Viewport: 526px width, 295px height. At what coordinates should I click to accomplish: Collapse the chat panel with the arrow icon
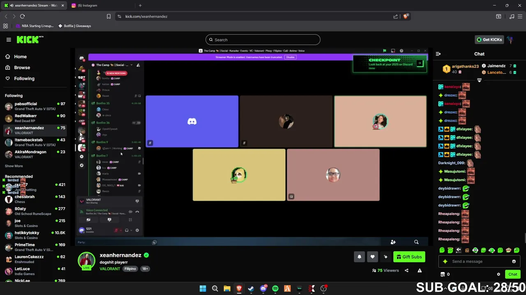click(438, 54)
